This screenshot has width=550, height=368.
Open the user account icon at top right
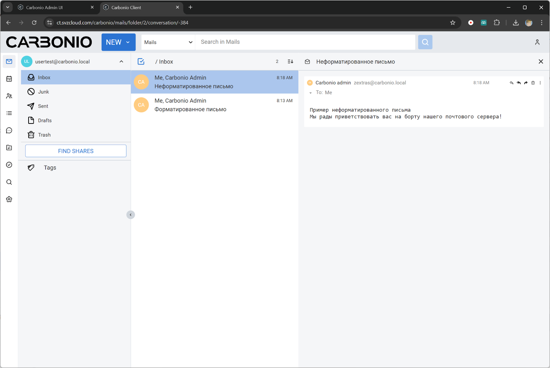[537, 42]
